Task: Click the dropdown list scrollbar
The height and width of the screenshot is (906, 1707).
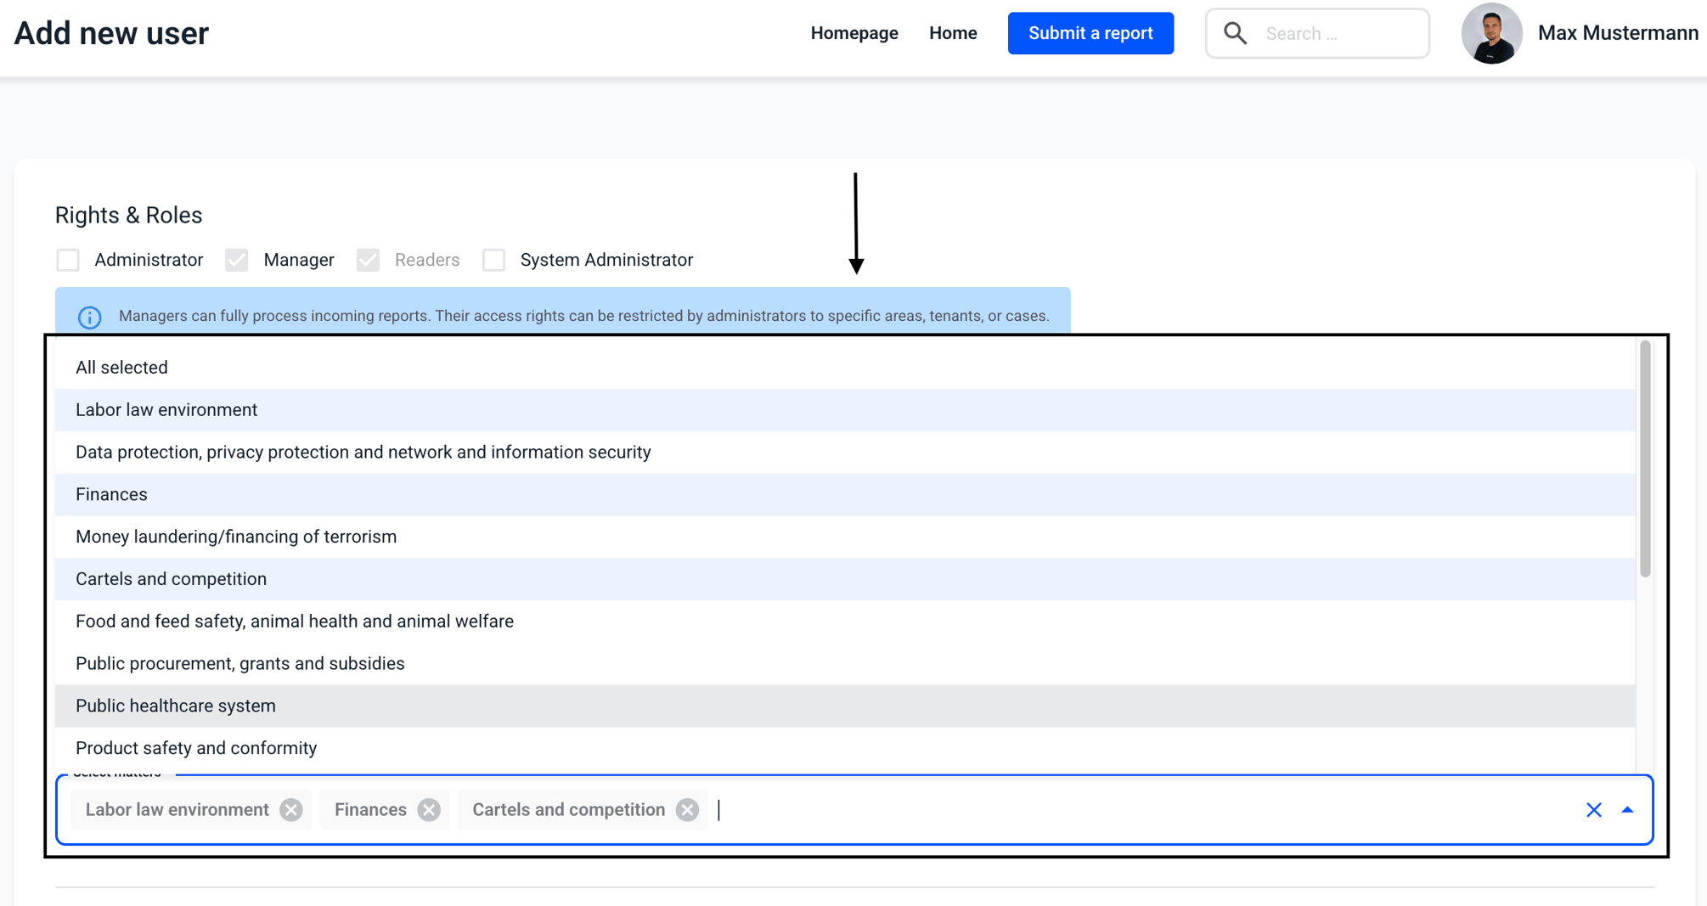Action: point(1645,459)
